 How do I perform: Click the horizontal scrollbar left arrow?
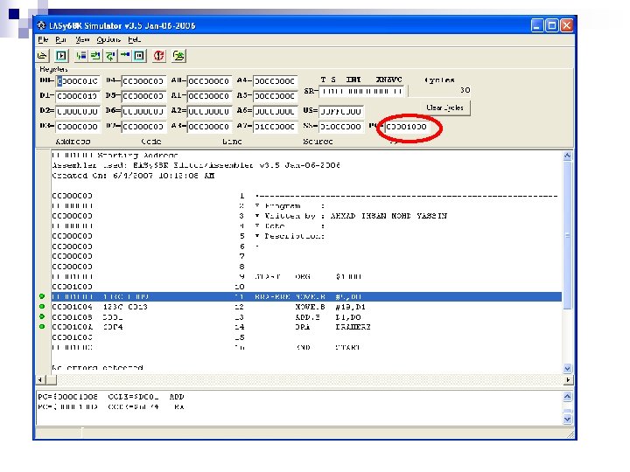pyautogui.click(x=40, y=379)
